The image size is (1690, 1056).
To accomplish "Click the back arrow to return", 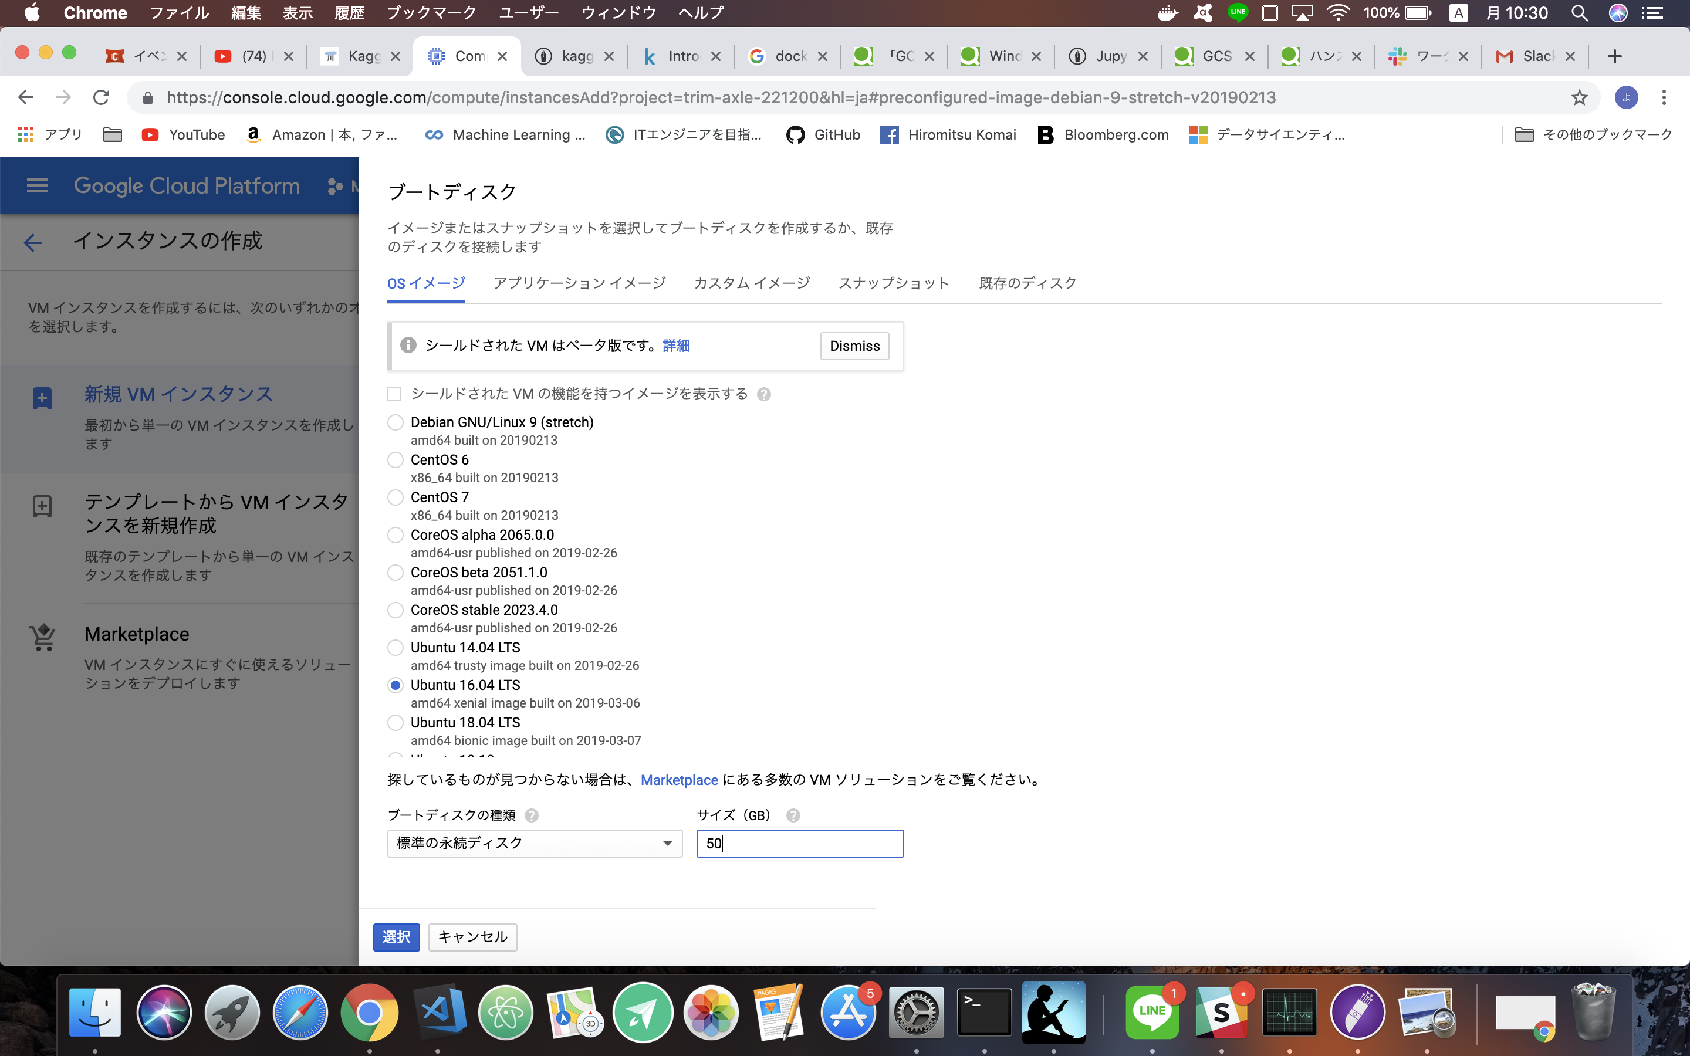I will pos(32,241).
